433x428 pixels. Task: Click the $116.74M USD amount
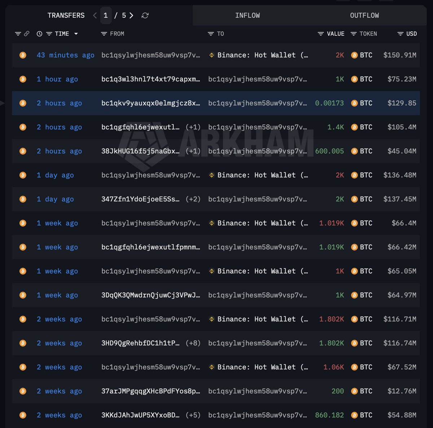(x=400, y=343)
